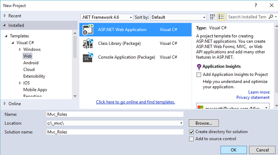Open the .NET Framework 4.6 version dropdown
Screen dimensions: 278x155
(x=107, y=17)
